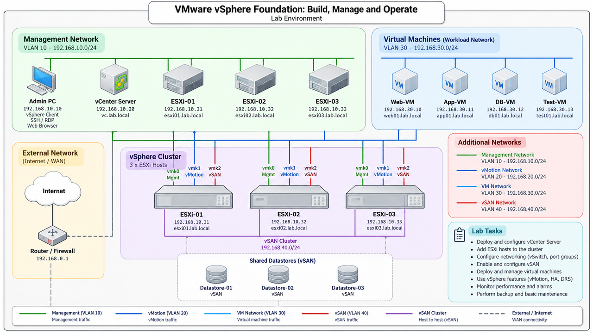Viewport: 593px width, 333px height.
Task: Click 'vMotion (VLAN 20)' in the bottom legend
Action: click(168, 313)
